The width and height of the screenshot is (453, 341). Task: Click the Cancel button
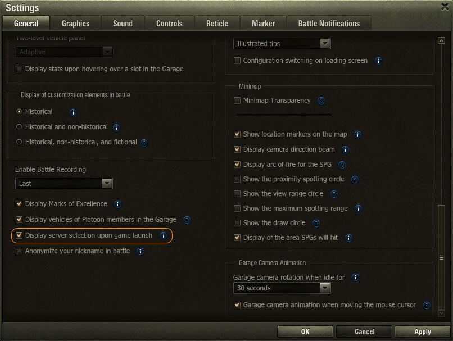(364, 331)
